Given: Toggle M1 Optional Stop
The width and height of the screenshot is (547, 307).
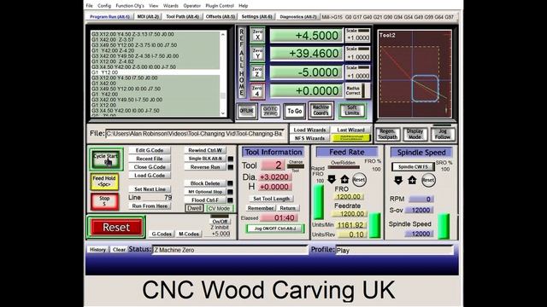Looking at the screenshot, I should click(x=205, y=191).
